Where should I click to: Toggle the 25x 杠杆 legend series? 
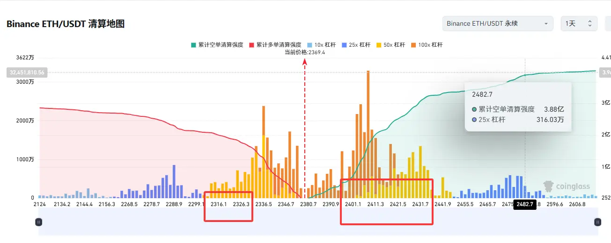coord(356,45)
